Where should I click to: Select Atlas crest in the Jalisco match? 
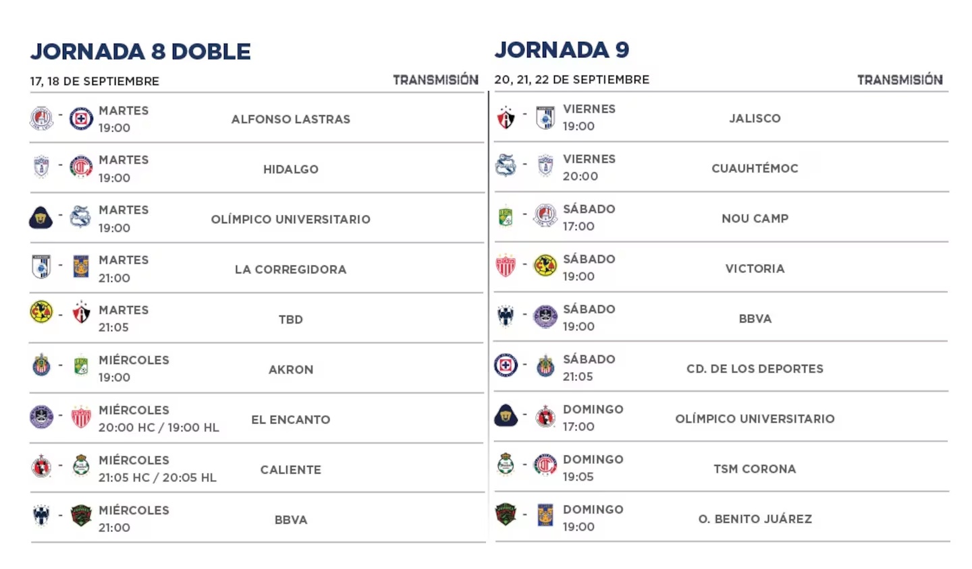coord(506,117)
